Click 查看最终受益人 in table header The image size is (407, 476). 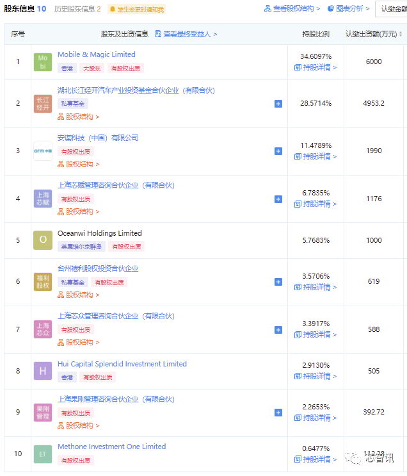click(x=186, y=34)
